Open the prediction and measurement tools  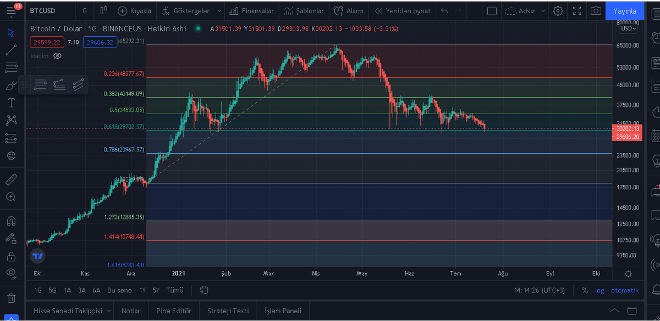(11, 138)
